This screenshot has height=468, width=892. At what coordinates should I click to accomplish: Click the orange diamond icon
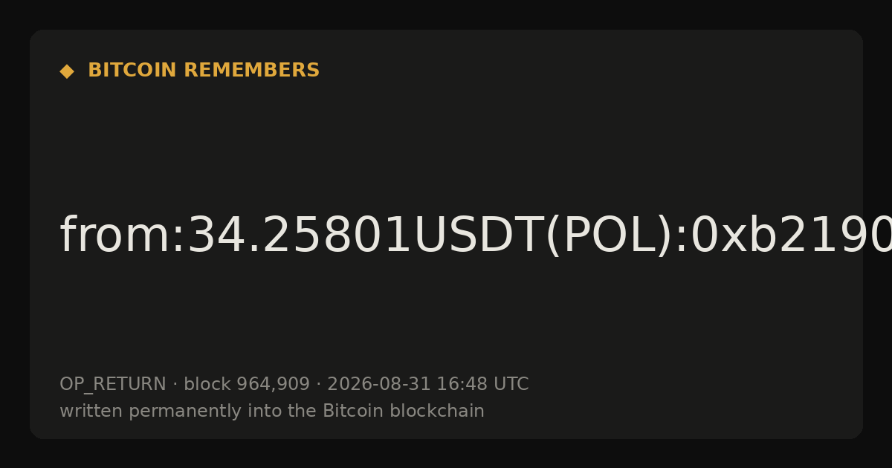[67, 71]
